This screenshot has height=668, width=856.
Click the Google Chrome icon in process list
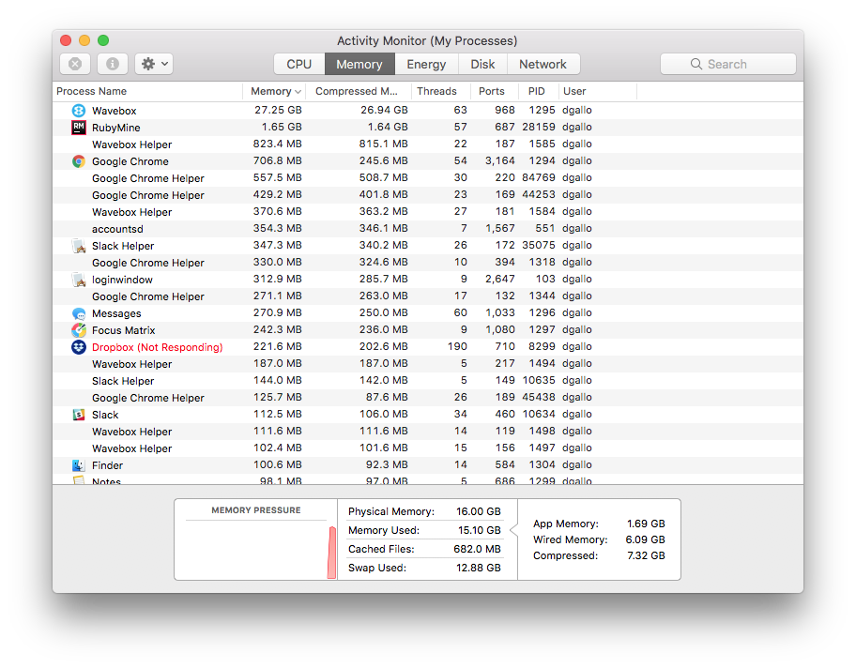[79, 161]
